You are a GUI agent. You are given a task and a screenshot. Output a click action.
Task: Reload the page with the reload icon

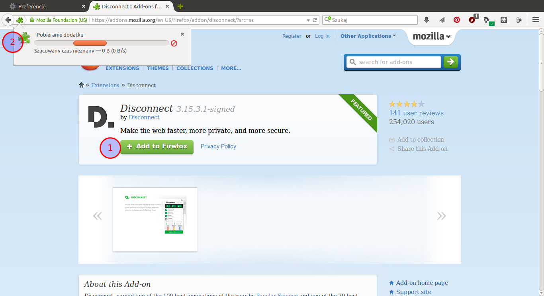click(x=315, y=20)
